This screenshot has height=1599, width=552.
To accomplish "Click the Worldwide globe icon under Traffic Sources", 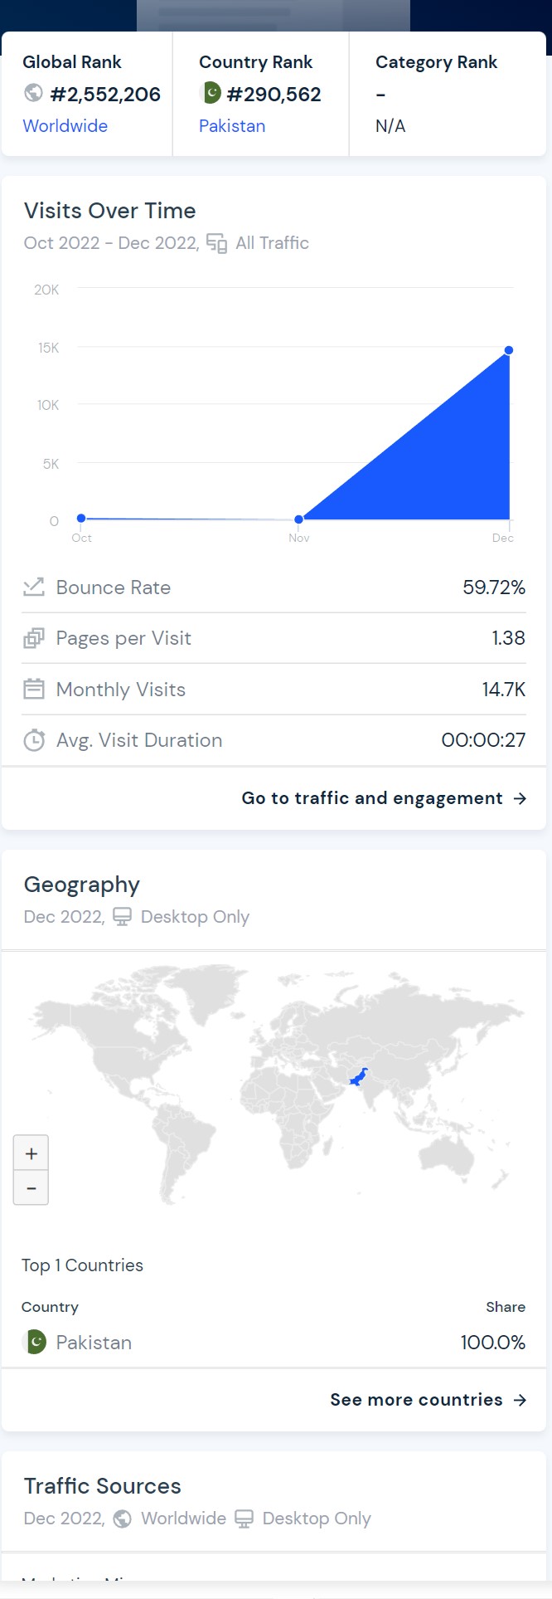I will (122, 1519).
